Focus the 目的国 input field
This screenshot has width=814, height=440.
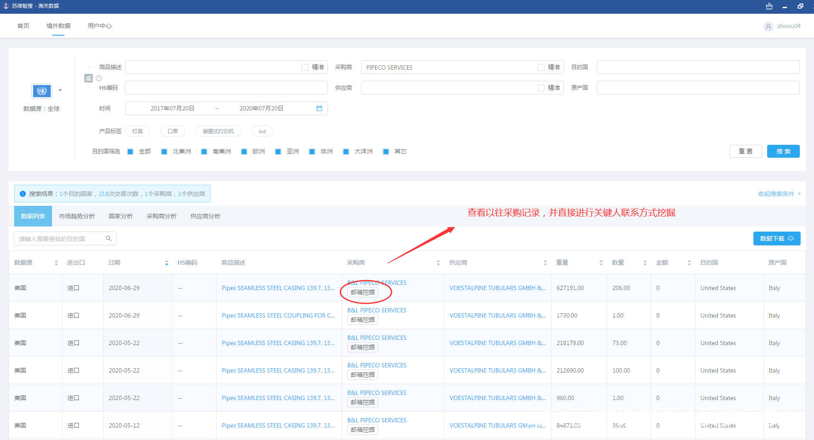coord(698,67)
